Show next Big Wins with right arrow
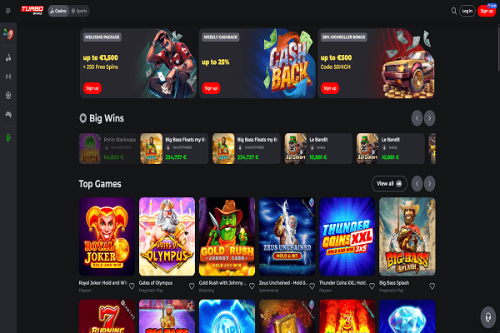The height and width of the screenshot is (333, 500). click(429, 118)
